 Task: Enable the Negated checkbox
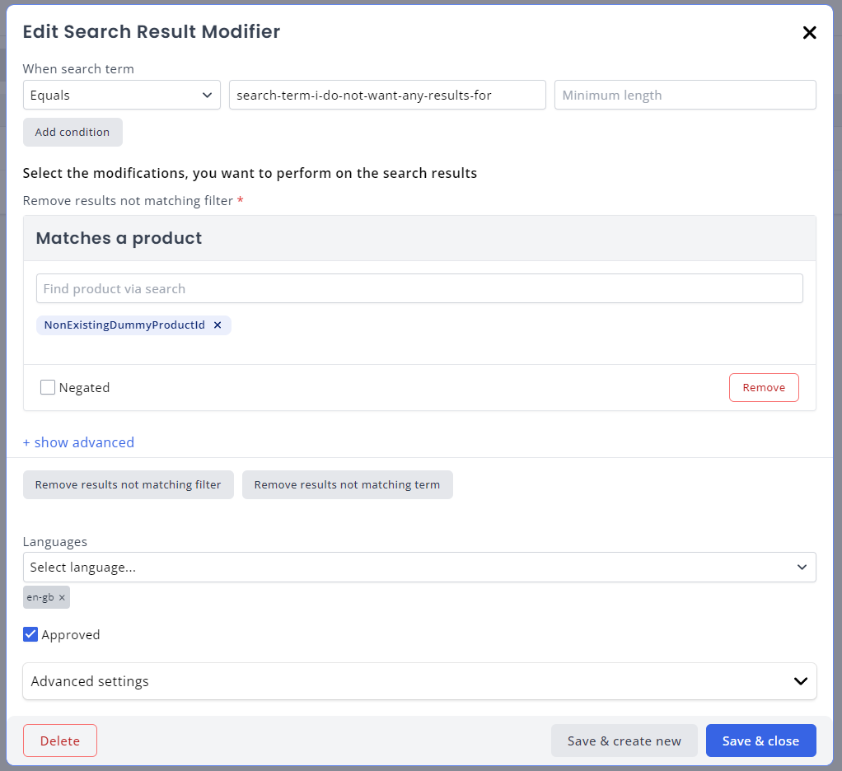click(x=47, y=387)
